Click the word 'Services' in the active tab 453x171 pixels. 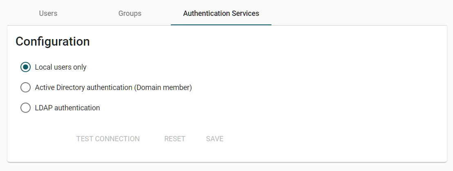[x=245, y=13]
